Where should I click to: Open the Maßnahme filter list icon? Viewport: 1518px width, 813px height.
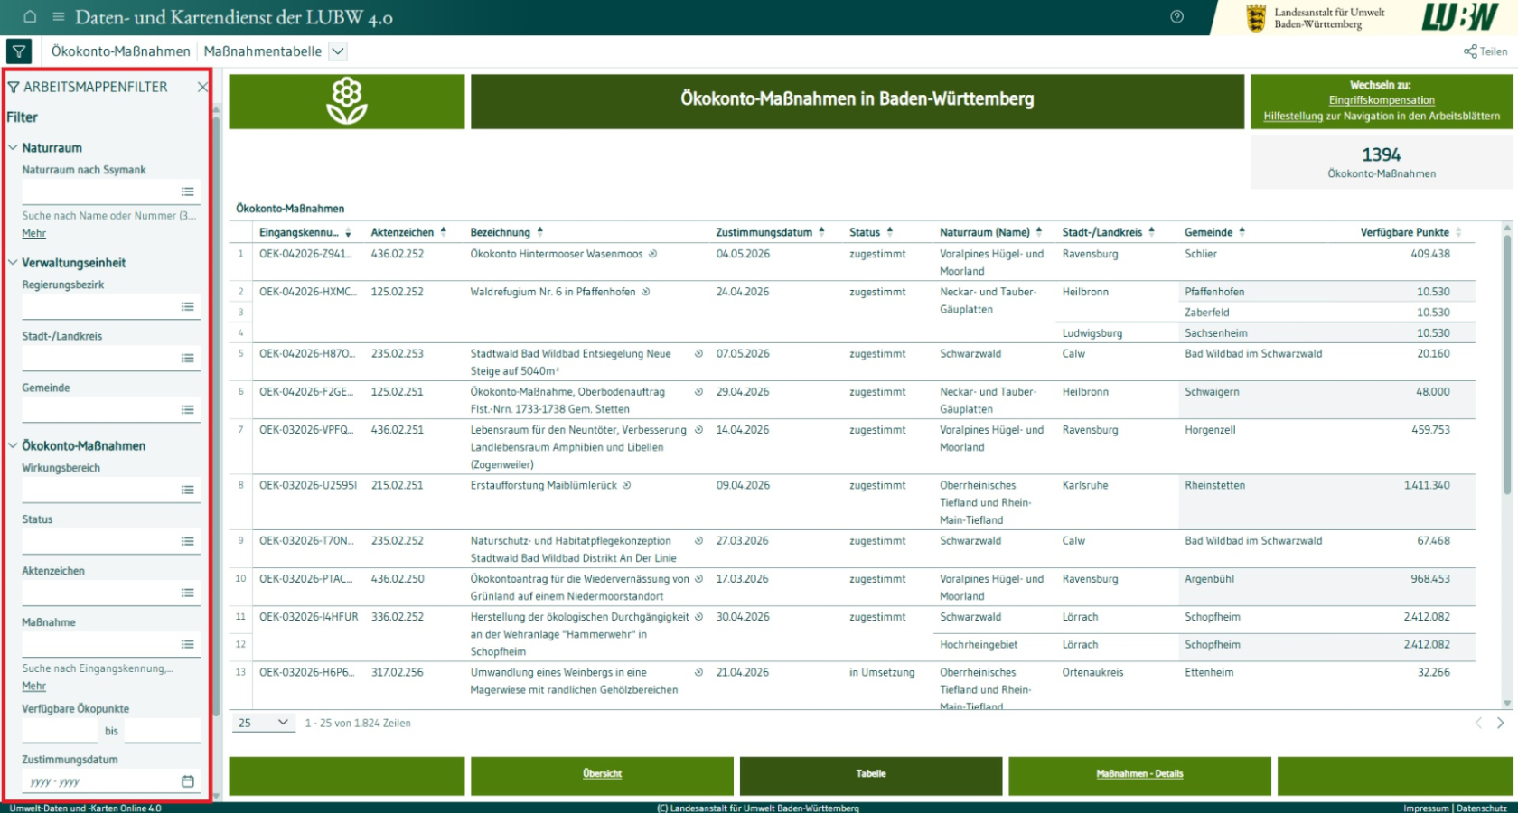click(187, 645)
